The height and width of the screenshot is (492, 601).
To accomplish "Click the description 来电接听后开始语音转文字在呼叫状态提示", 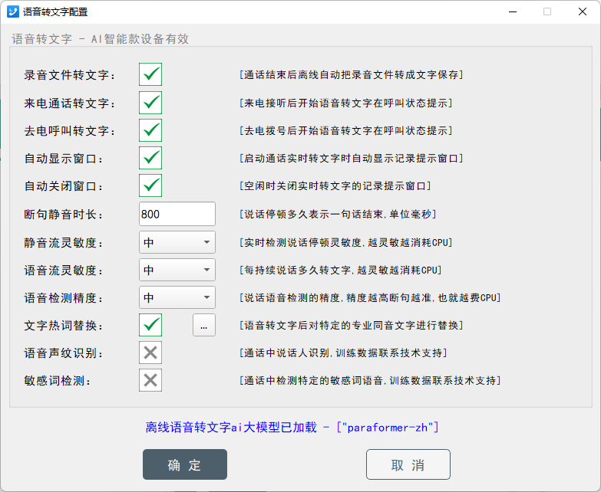I will [345, 103].
